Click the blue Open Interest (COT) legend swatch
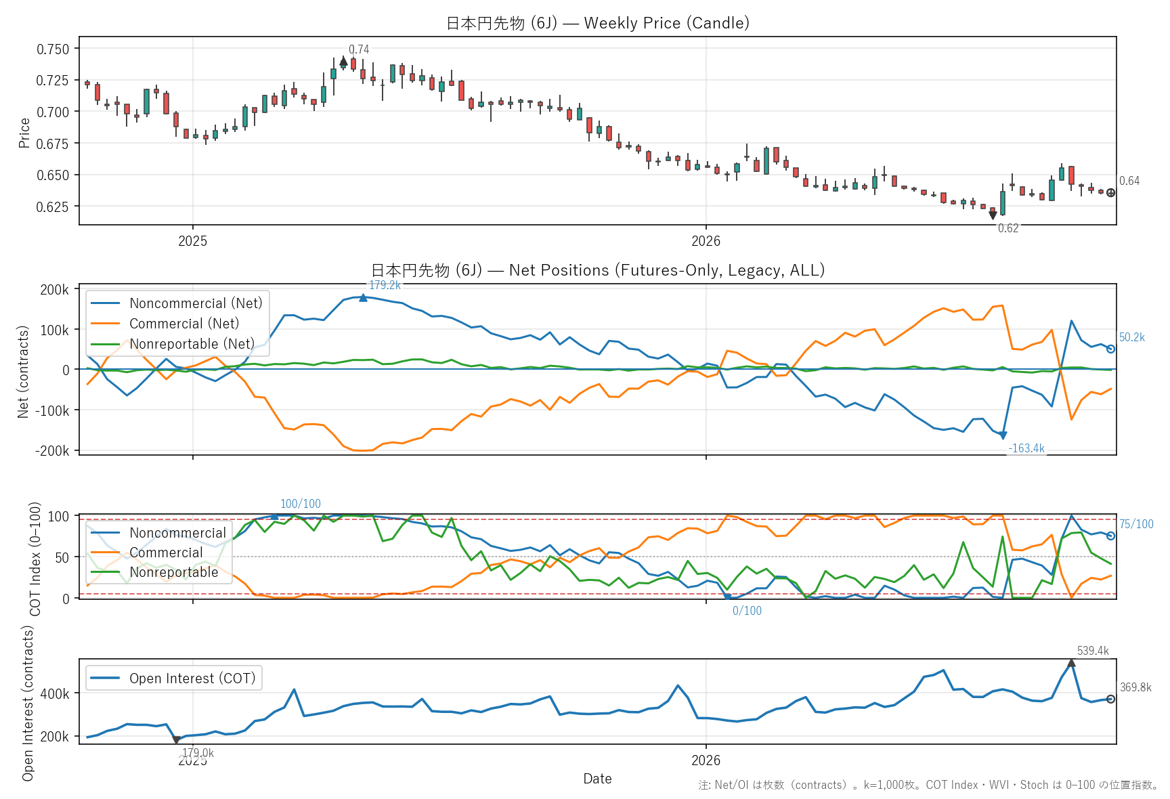The image size is (1170, 799). [105, 678]
